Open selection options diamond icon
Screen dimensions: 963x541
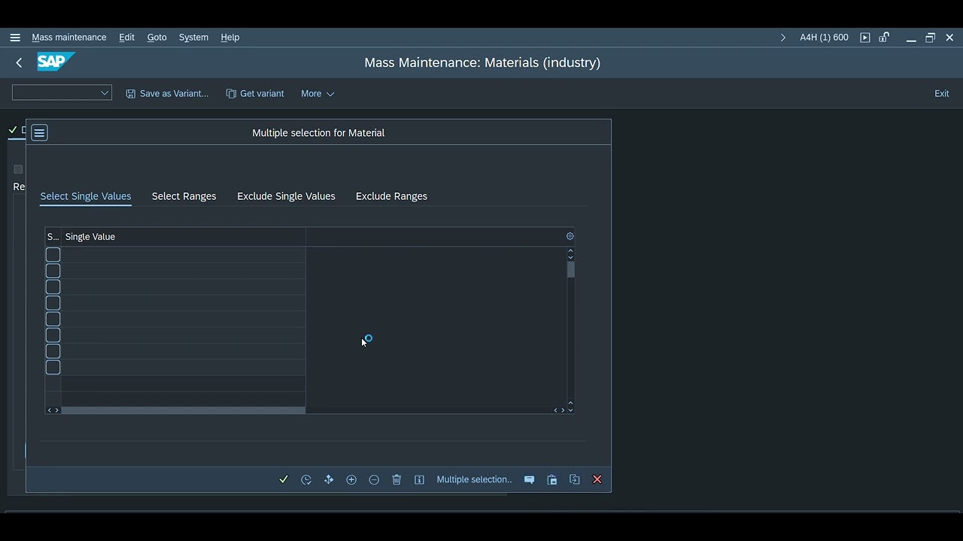tap(329, 479)
